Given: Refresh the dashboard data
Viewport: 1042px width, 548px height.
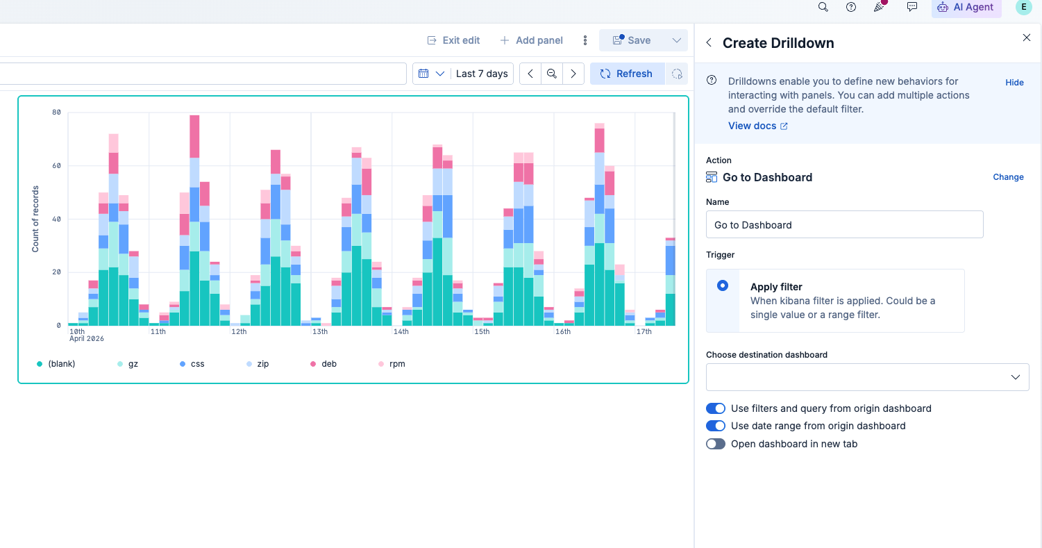Looking at the screenshot, I should [x=627, y=74].
